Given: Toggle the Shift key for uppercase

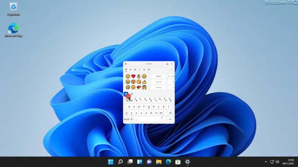Looking at the screenshot, I should pyautogui.click(x=126, y=112).
